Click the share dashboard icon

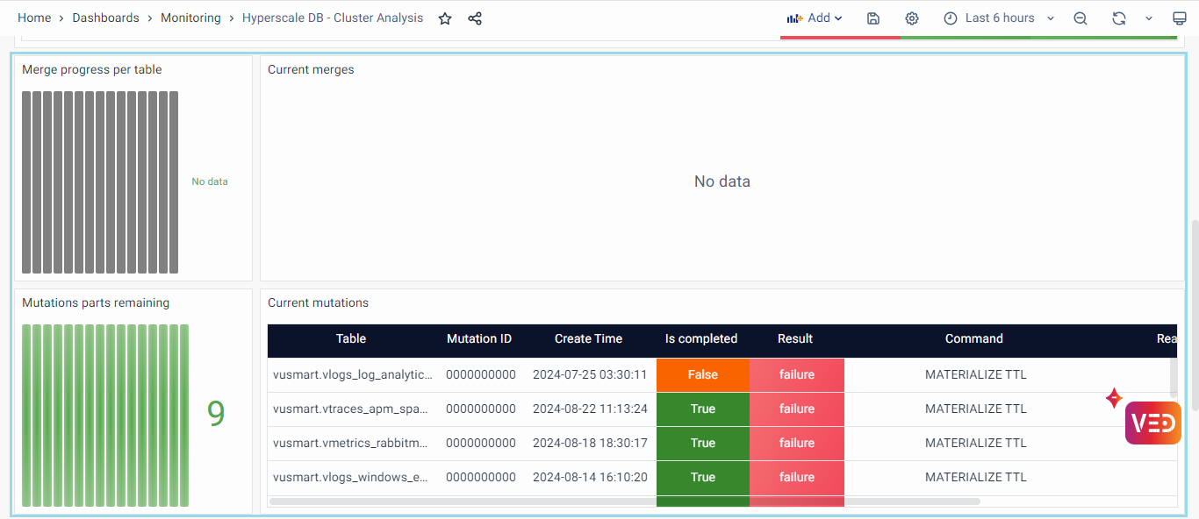[x=475, y=18]
